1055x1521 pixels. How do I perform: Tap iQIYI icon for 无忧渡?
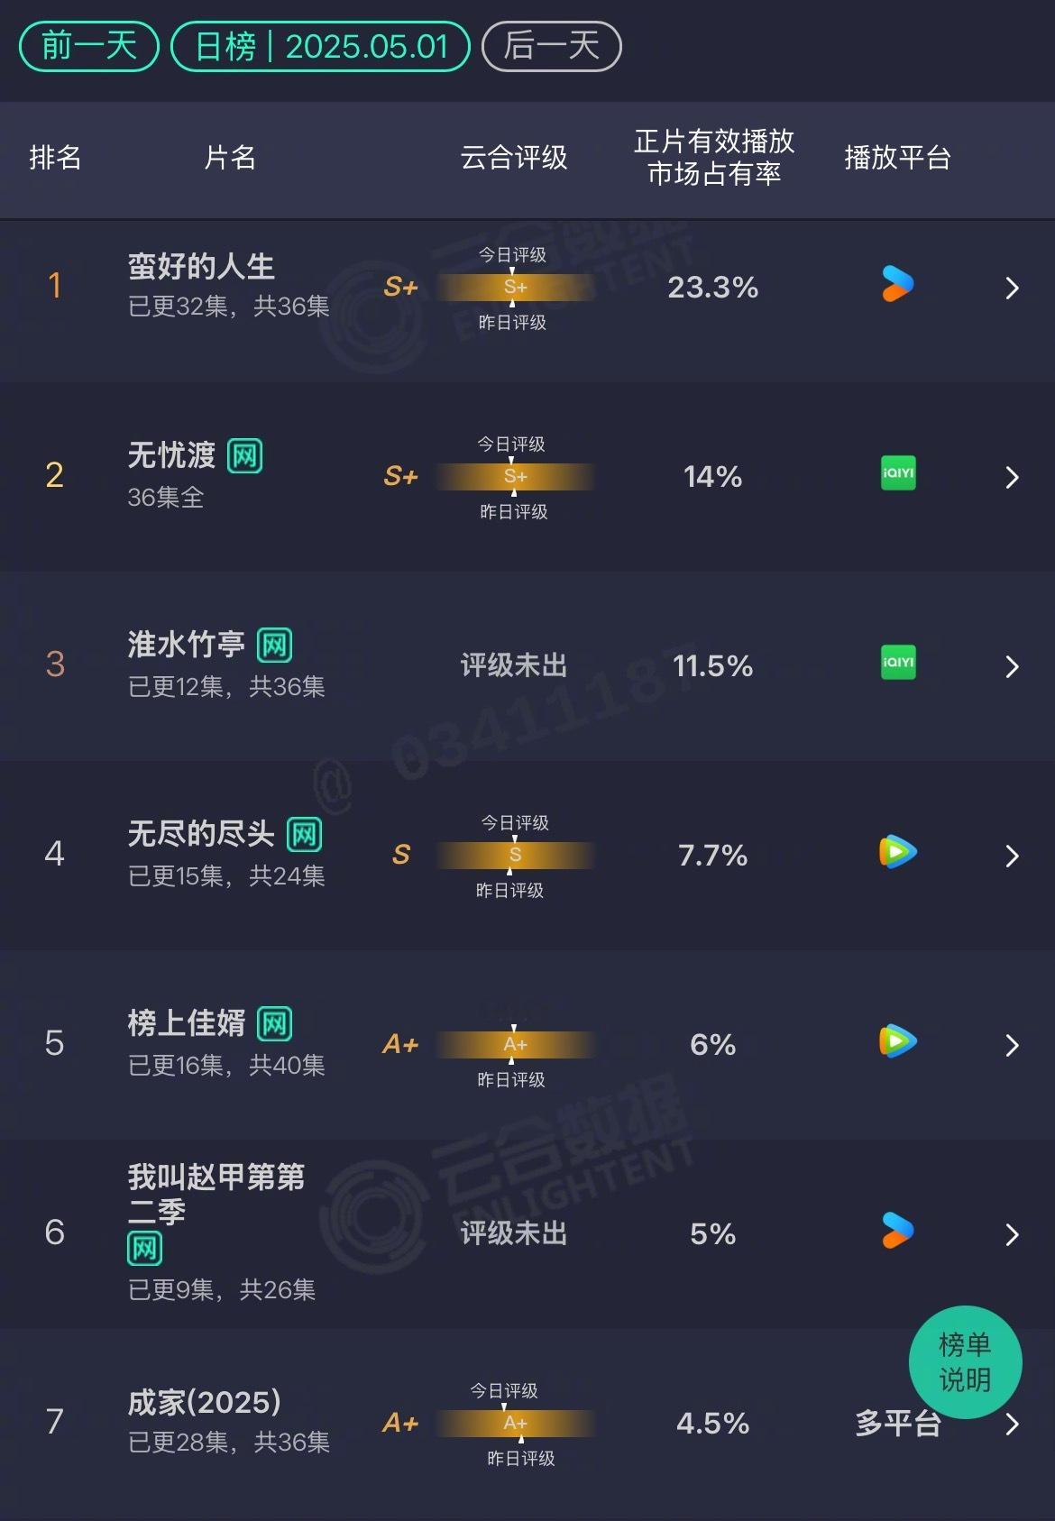point(898,473)
